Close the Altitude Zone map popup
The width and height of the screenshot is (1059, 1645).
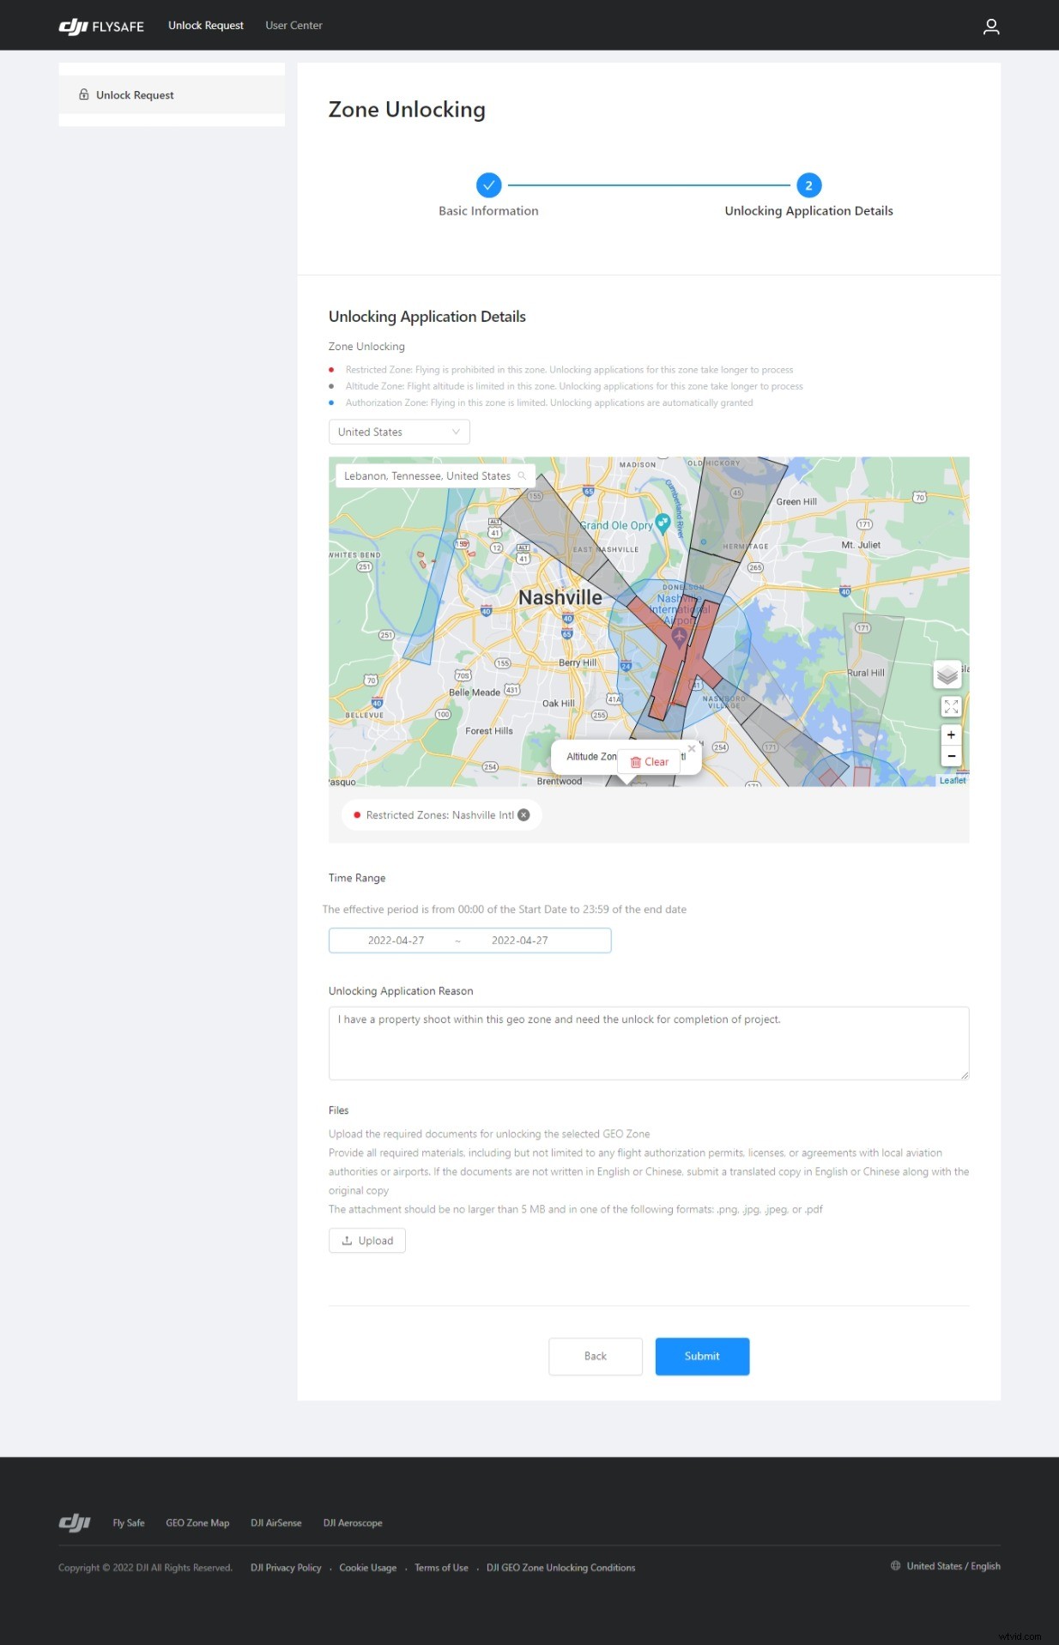[692, 749]
